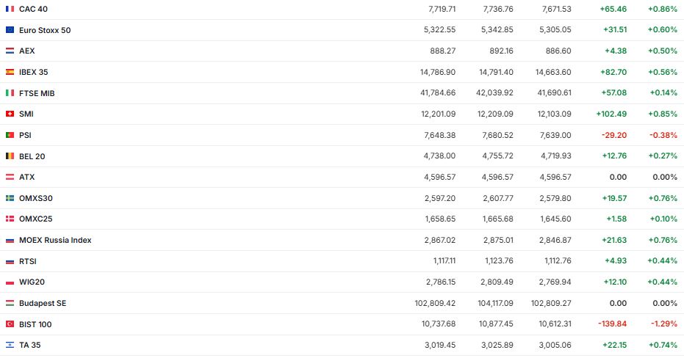Click the Turkey flag icon beside BIST 100
The width and height of the screenshot is (684, 358).
10,324
